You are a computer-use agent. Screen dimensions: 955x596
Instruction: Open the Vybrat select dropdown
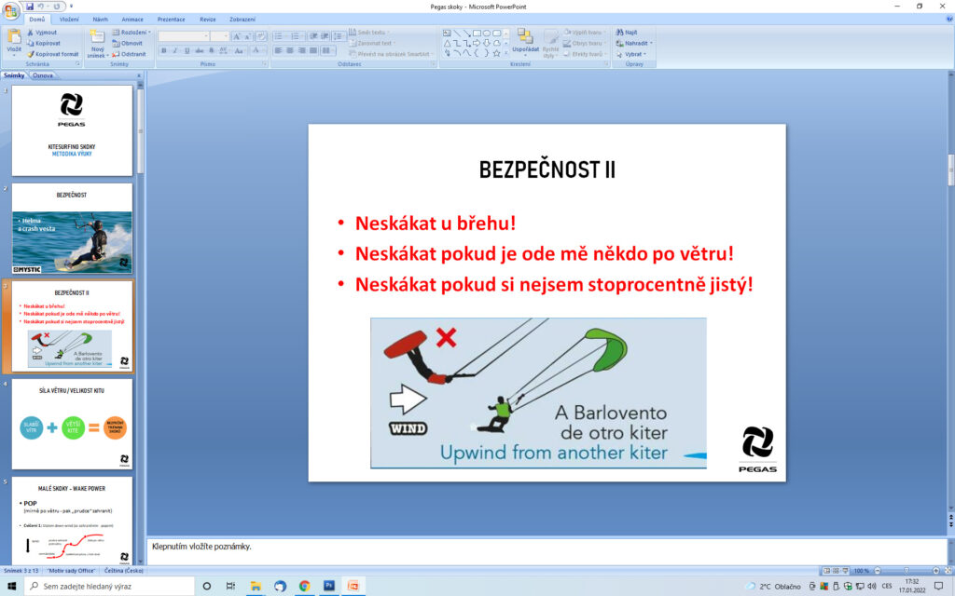tap(631, 54)
